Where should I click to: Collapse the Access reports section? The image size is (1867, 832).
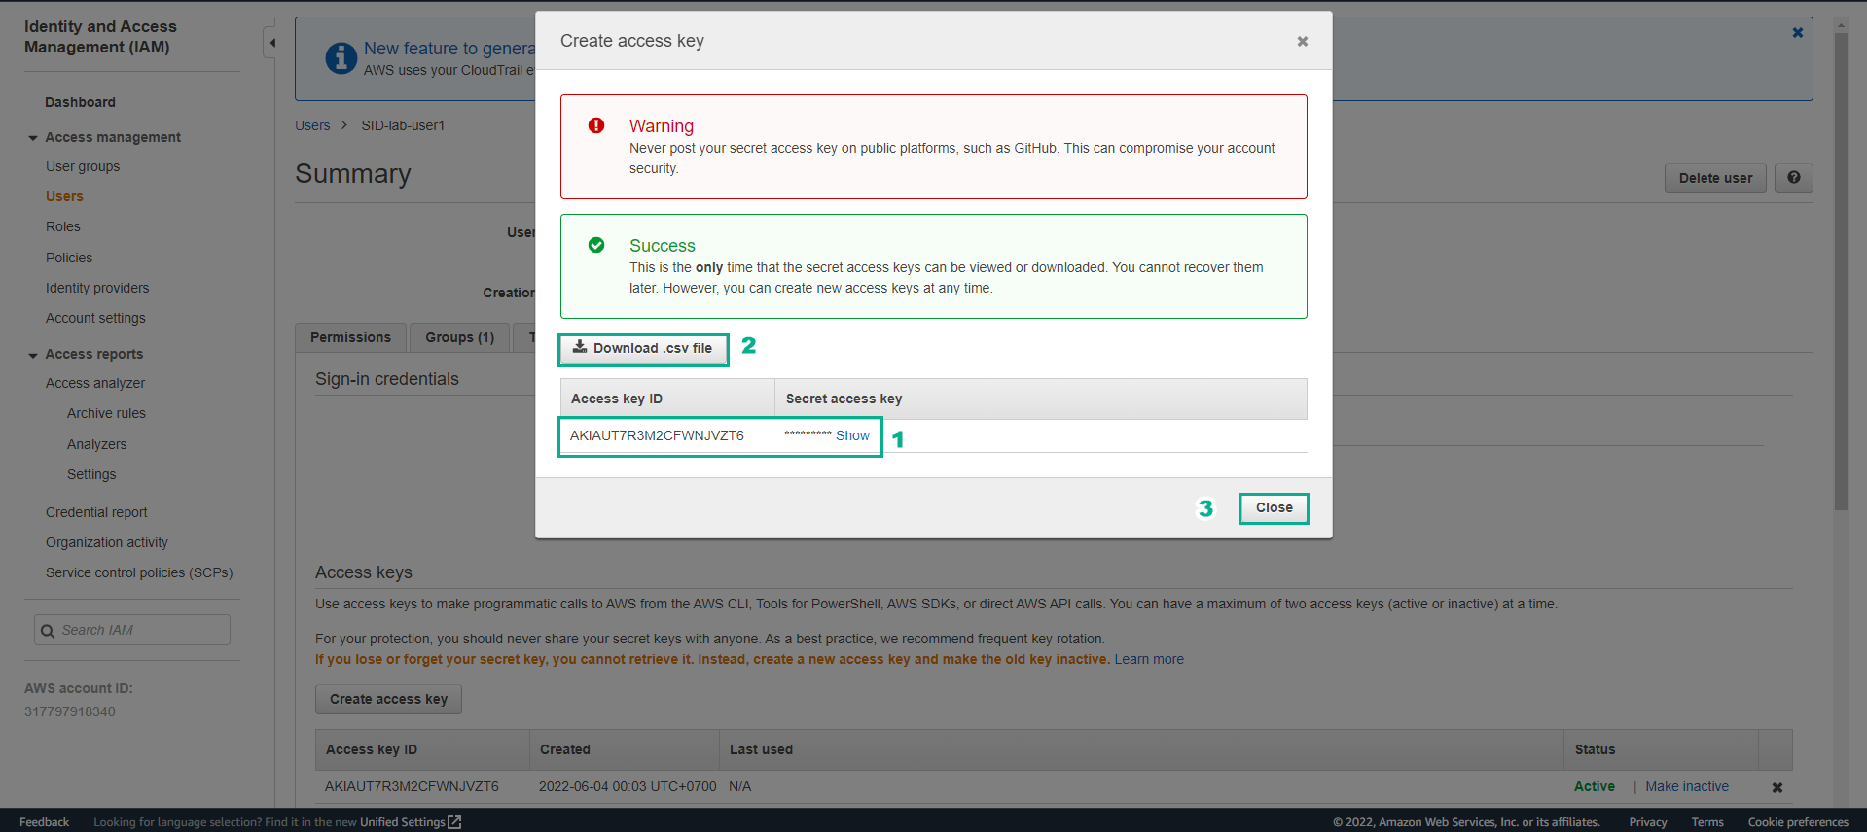32,354
